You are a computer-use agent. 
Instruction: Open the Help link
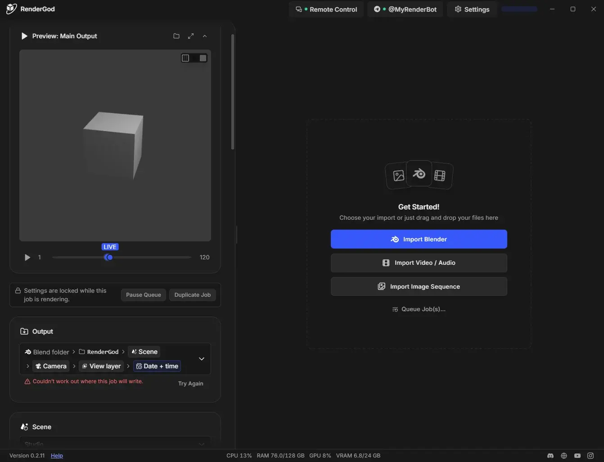tap(57, 456)
